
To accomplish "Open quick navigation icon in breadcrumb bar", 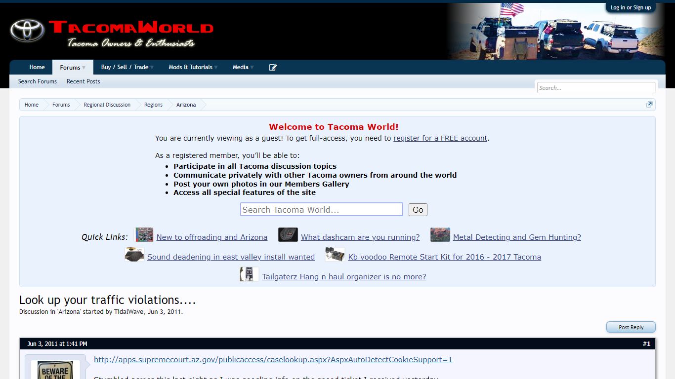I will [649, 104].
